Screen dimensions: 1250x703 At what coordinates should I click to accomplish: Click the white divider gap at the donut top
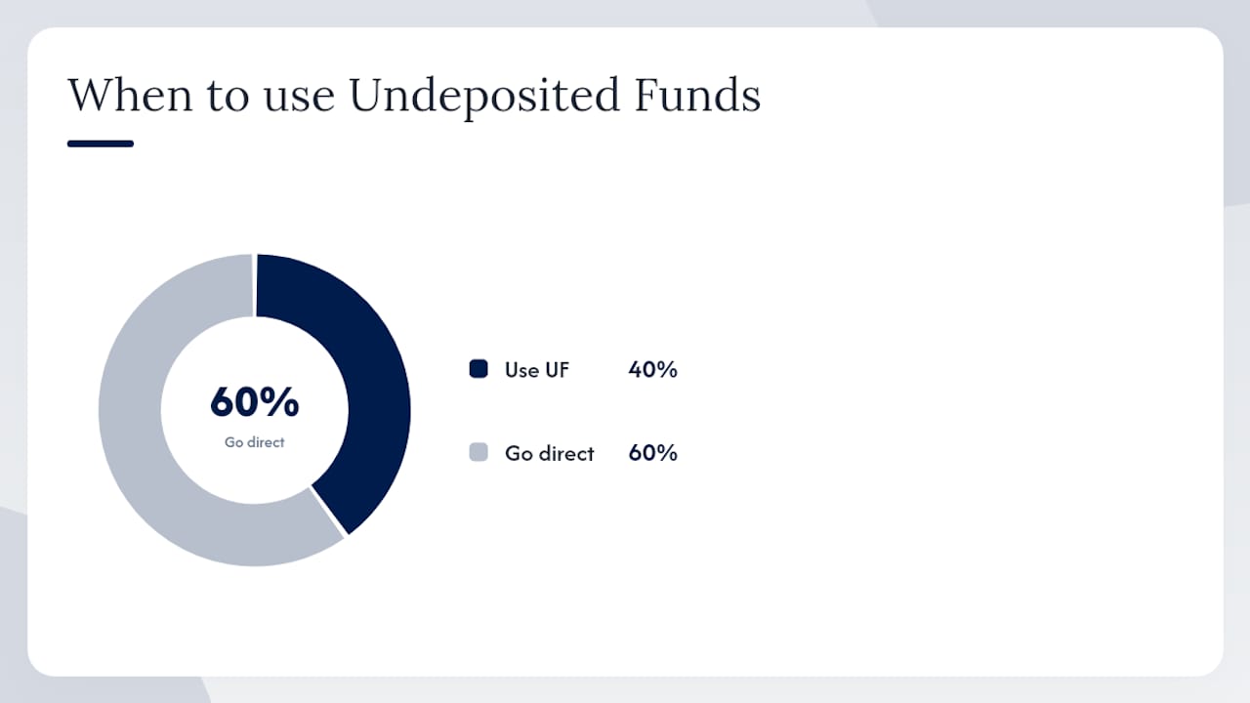256,285
